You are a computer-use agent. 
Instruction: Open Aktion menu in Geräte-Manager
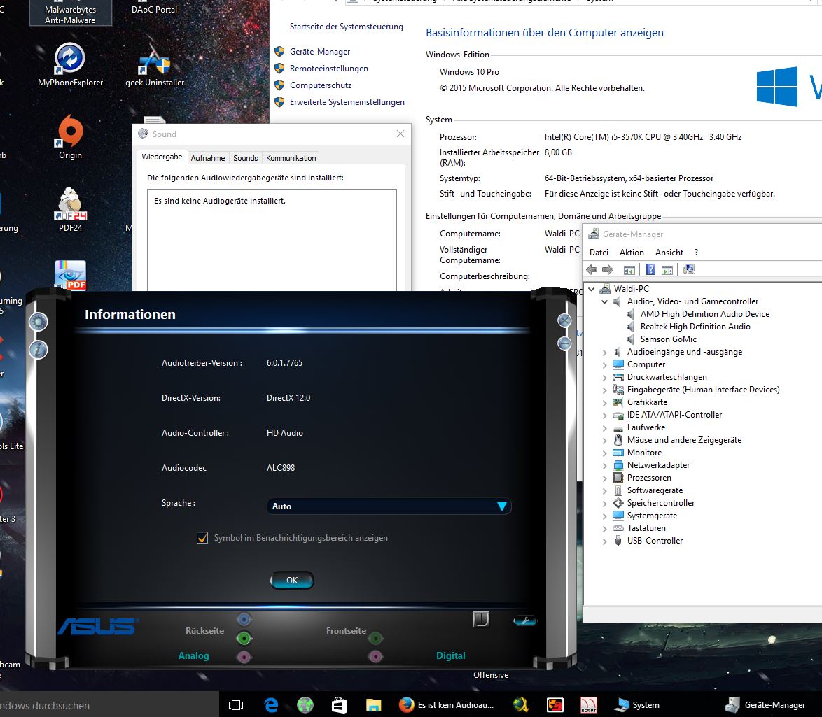(632, 253)
